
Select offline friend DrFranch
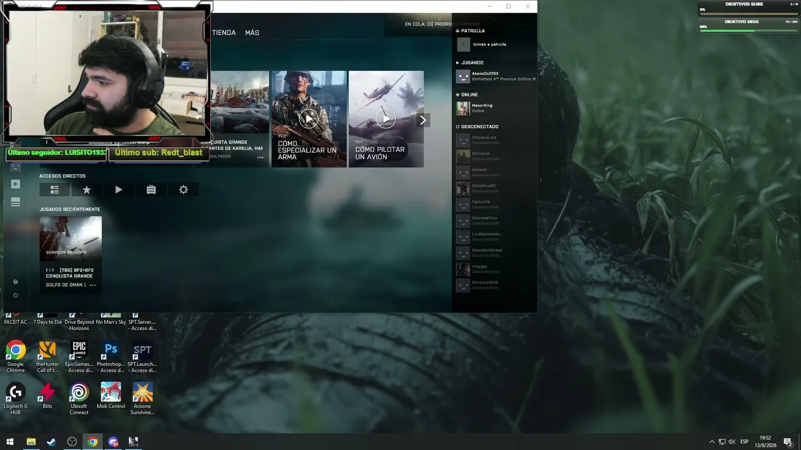tap(494, 156)
